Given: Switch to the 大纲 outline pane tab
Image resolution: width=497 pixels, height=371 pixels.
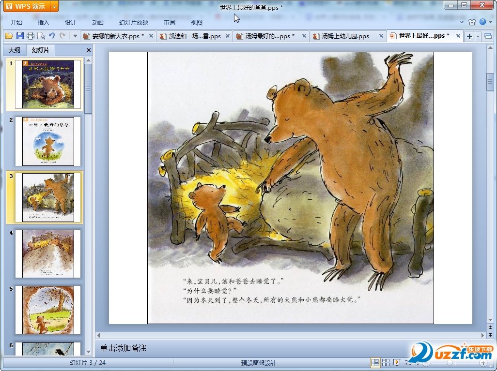Looking at the screenshot, I should [14, 50].
